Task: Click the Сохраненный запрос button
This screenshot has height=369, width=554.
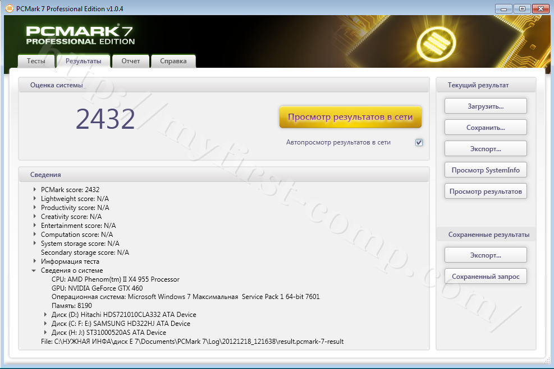Action: pyautogui.click(x=486, y=276)
